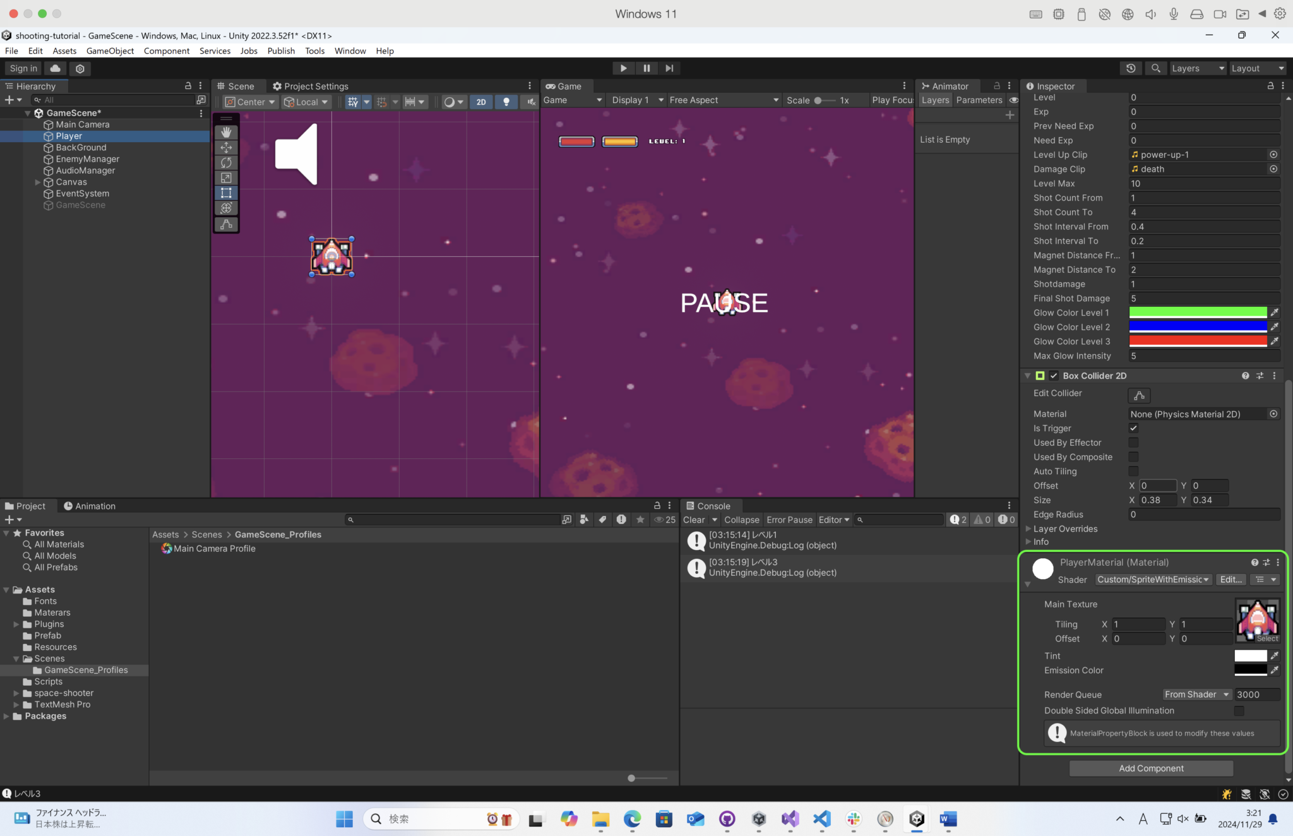Select the Hand tool in Scene view
Screen dimensions: 1293x836
click(226, 132)
